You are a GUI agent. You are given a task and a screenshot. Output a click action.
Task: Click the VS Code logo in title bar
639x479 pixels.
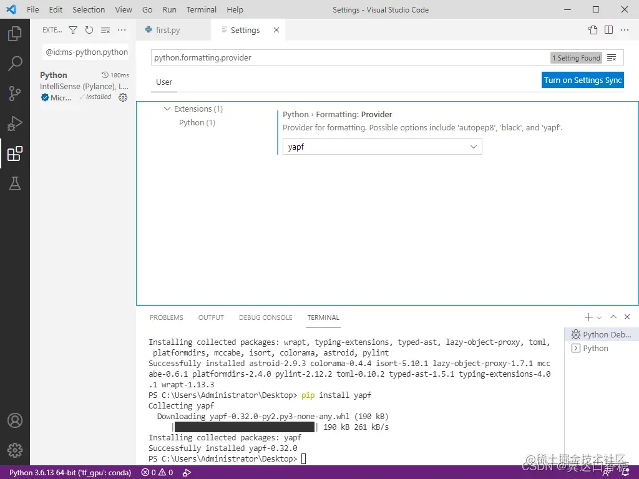[11, 9]
